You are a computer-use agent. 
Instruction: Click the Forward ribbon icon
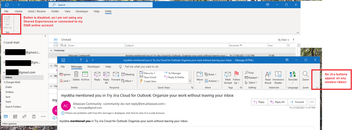pyautogui.click(x=116, y=76)
